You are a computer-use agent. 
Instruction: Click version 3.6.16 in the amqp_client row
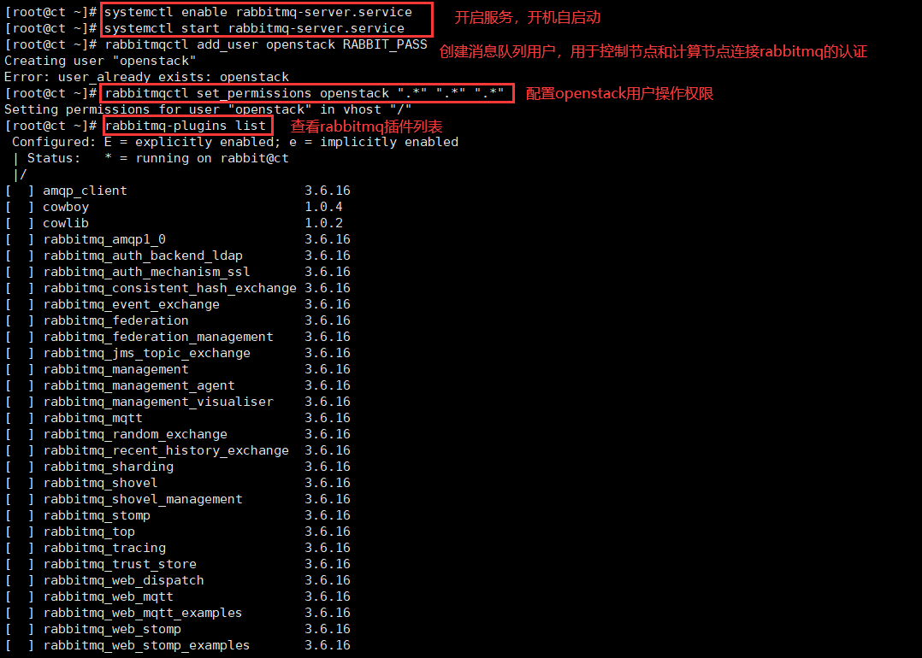click(x=328, y=191)
